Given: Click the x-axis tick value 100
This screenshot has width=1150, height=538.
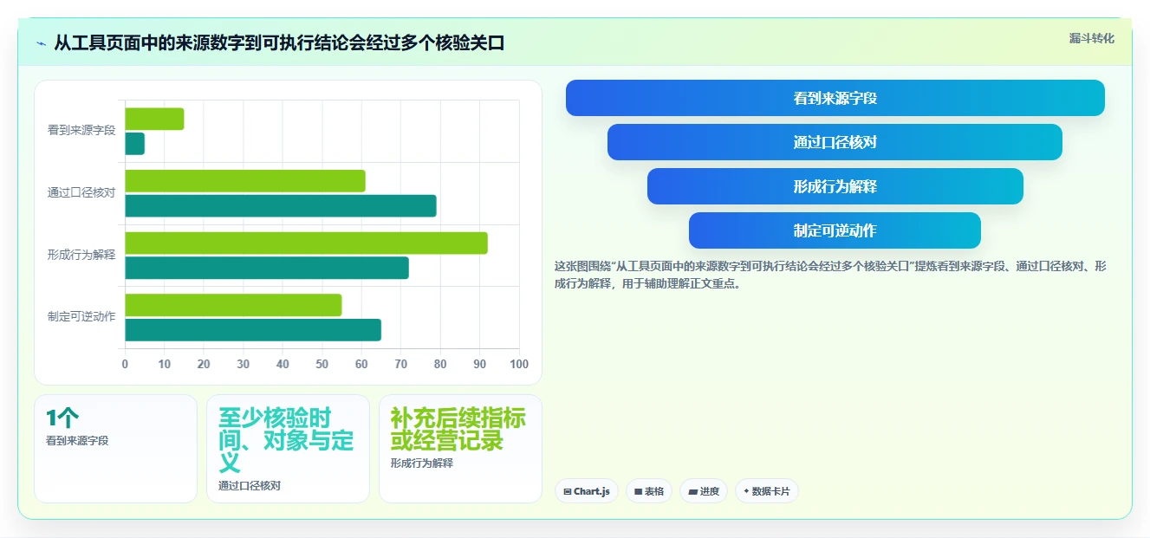Looking at the screenshot, I should click(x=519, y=365).
